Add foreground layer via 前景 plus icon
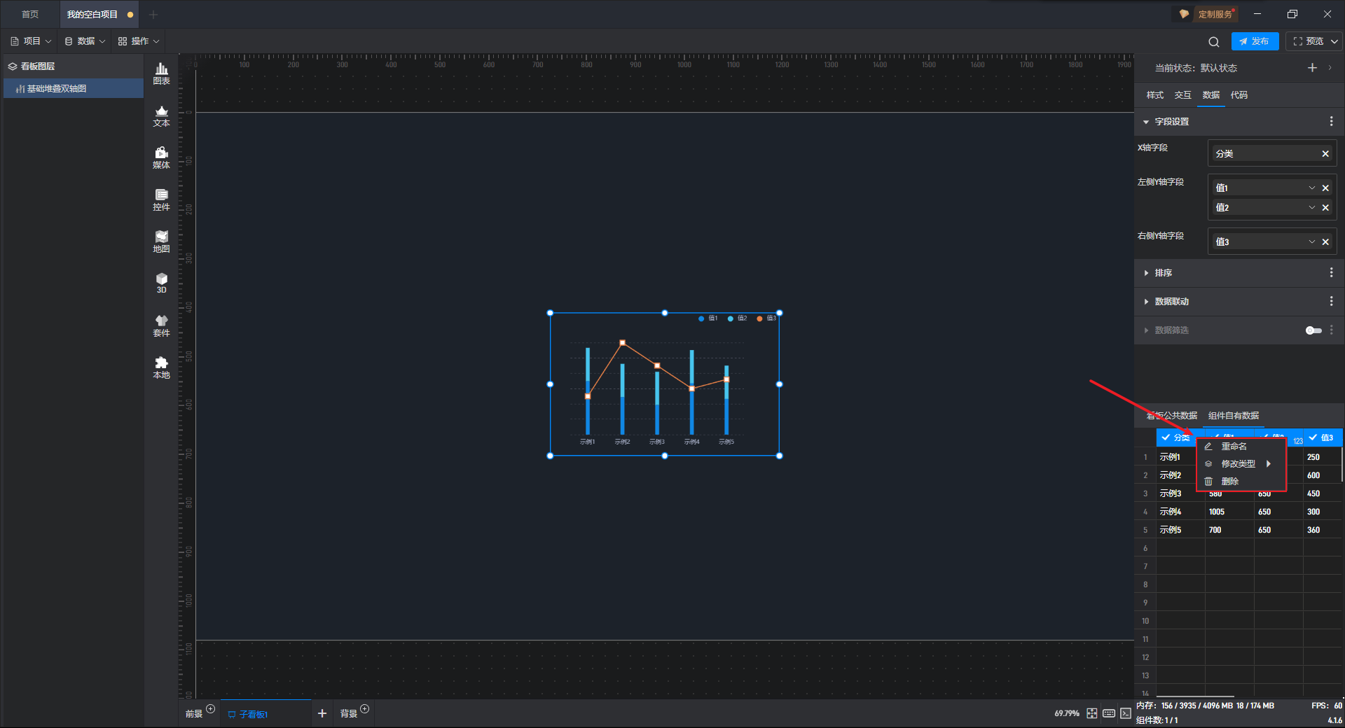Viewport: 1345px width, 728px height. (x=211, y=709)
